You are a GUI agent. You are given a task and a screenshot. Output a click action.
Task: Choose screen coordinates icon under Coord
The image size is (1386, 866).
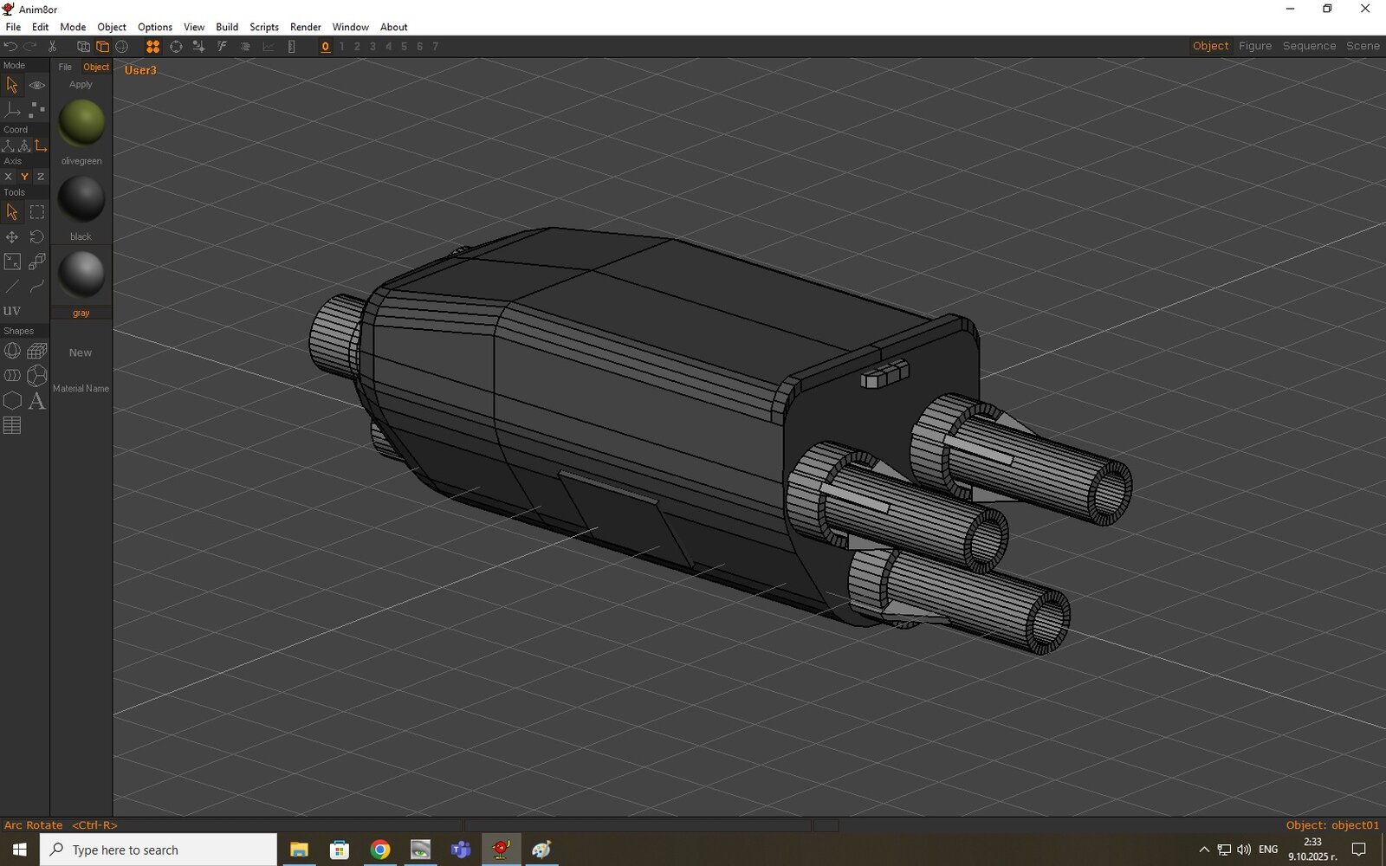click(x=41, y=145)
